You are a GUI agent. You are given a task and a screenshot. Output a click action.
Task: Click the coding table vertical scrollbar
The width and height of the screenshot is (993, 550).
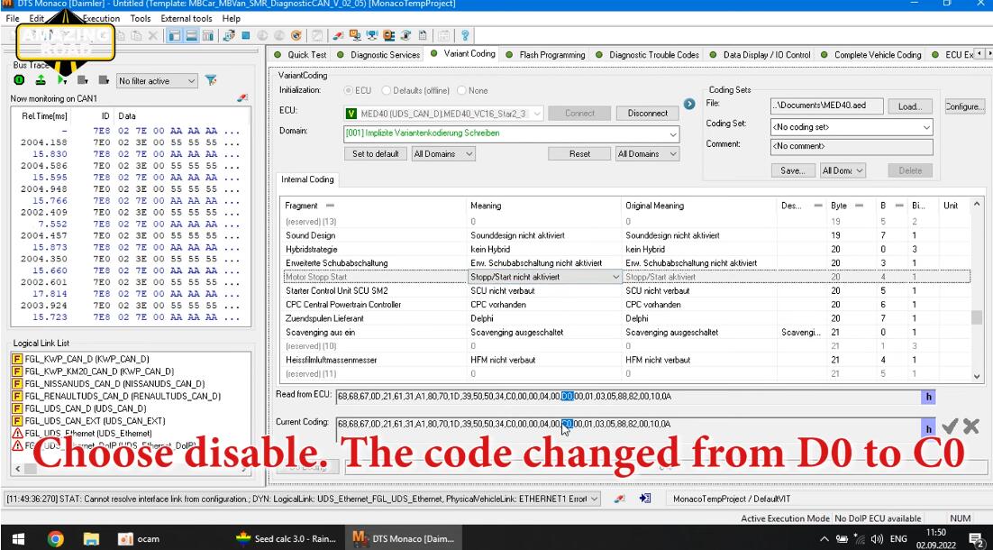pyautogui.click(x=977, y=291)
